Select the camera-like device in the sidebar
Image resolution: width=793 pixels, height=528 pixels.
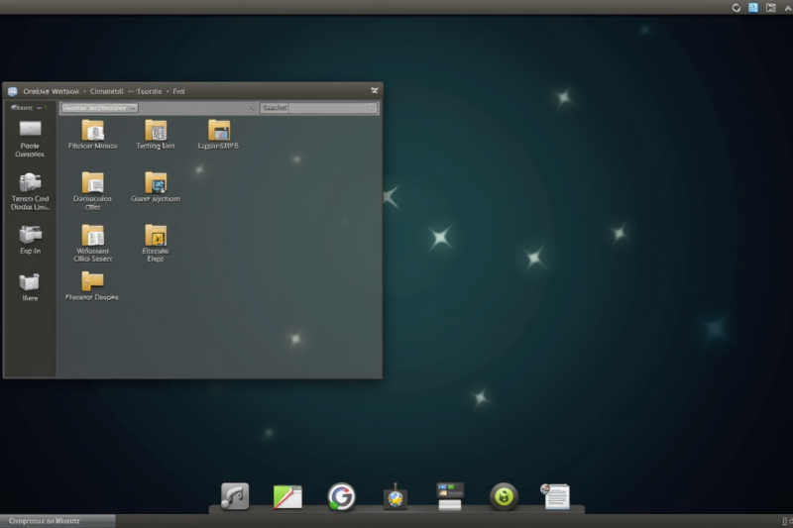[30, 182]
